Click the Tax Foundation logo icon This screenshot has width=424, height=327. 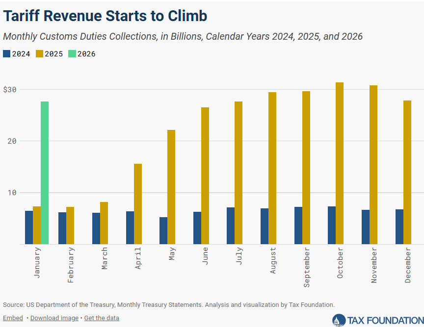click(x=339, y=321)
